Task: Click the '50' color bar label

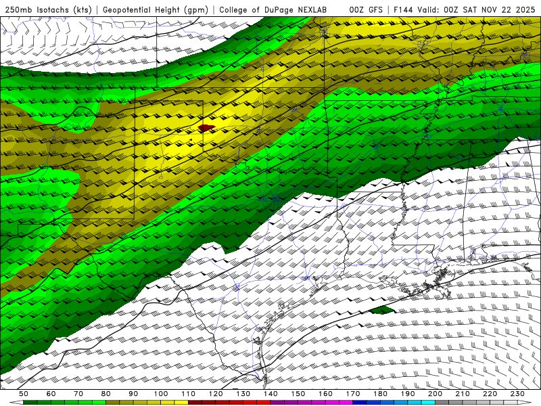Action: 24,394
